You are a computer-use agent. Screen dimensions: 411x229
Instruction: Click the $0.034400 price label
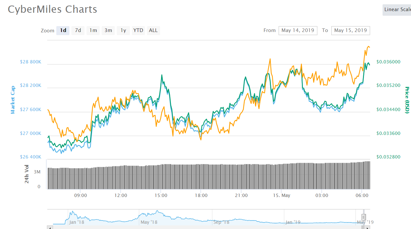click(388, 110)
